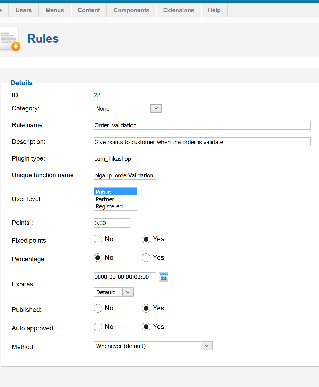Select Partner in User level list
319x387 pixels.
click(x=105, y=199)
